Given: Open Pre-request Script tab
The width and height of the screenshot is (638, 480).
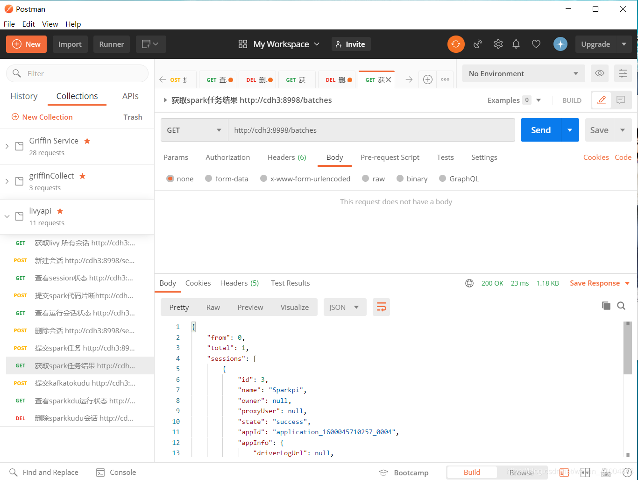Looking at the screenshot, I should pyautogui.click(x=390, y=157).
